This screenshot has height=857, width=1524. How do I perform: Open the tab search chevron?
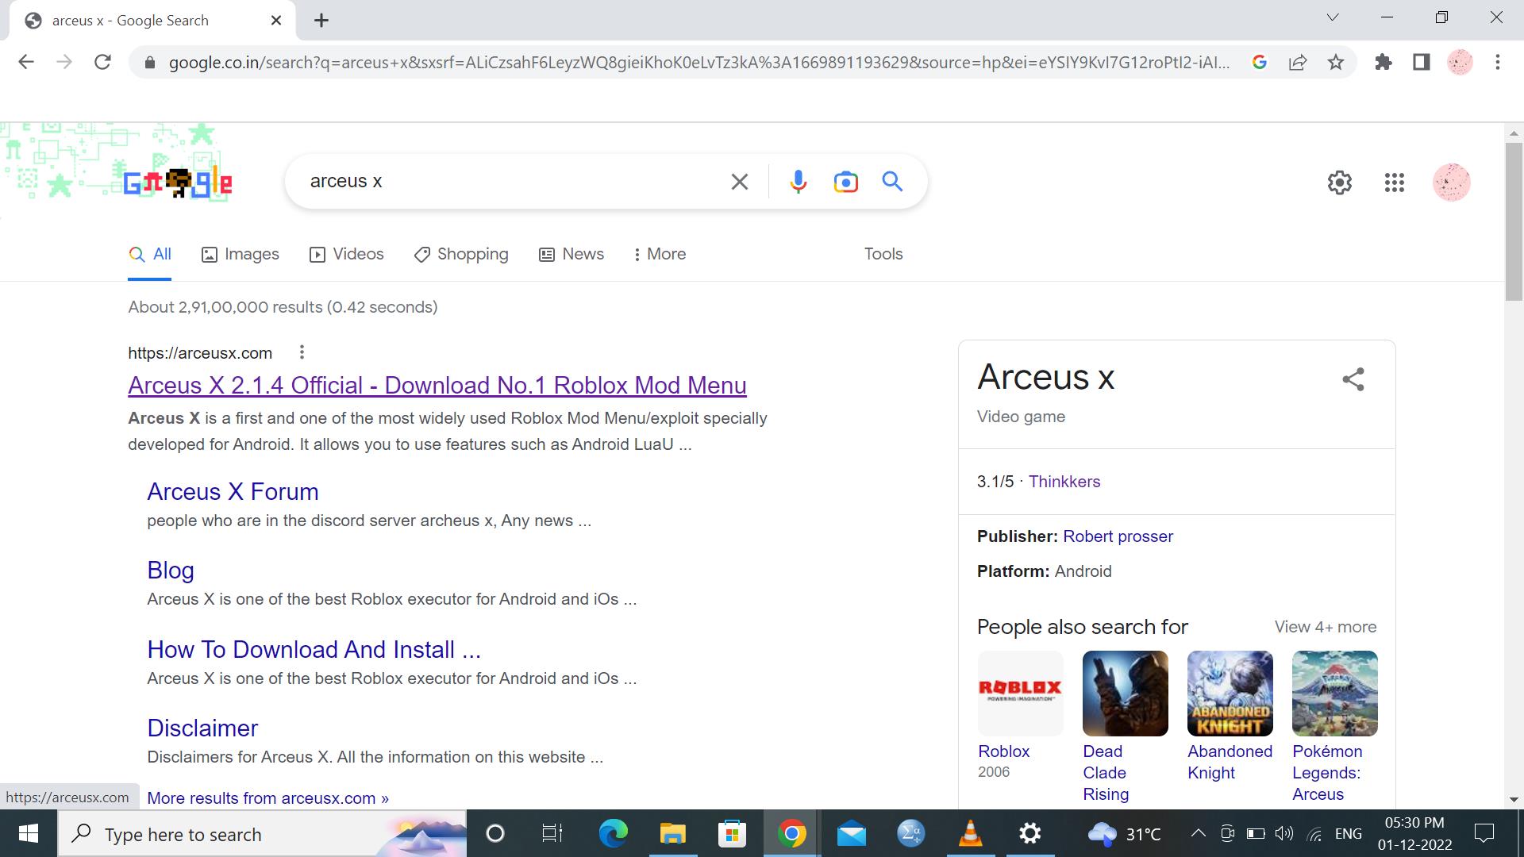pos(1333,17)
